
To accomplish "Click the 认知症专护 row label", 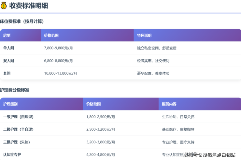I will pos(12,154).
